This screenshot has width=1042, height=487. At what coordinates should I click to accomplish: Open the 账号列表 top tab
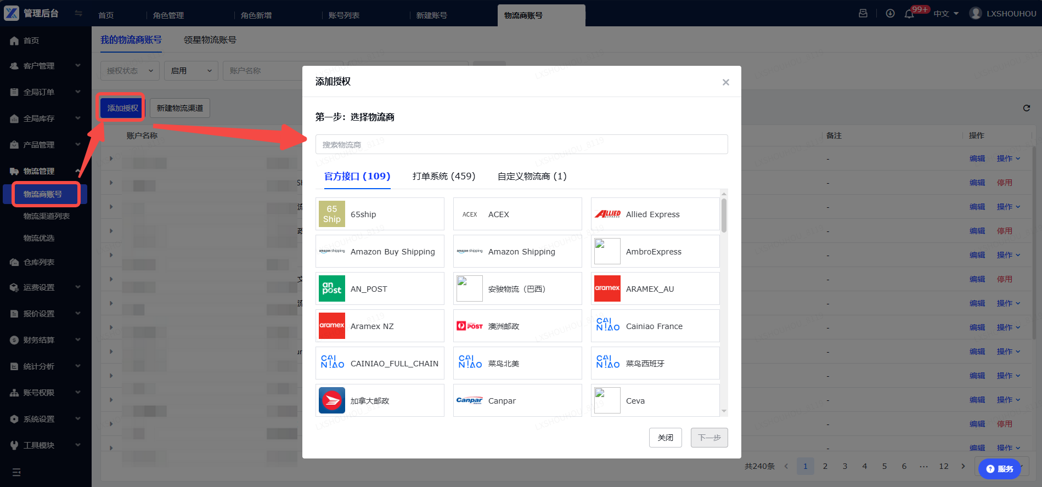344,15
